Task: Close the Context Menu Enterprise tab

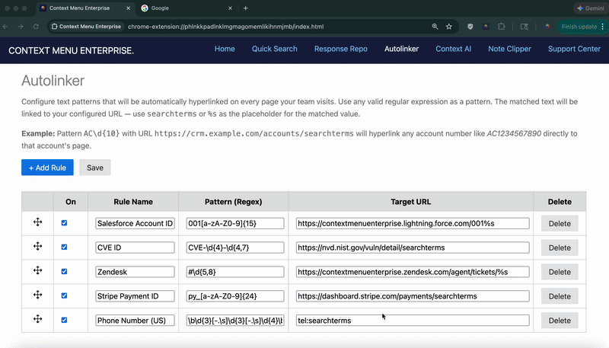Action: point(128,8)
